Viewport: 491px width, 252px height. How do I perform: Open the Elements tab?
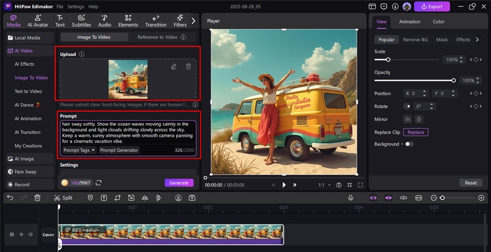pos(128,21)
